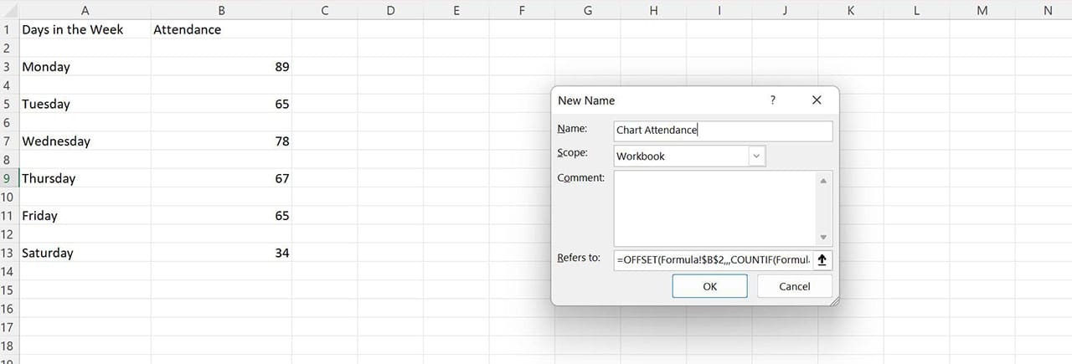Click inside the Comment text box
This screenshot has height=364, width=1072.
[x=714, y=208]
